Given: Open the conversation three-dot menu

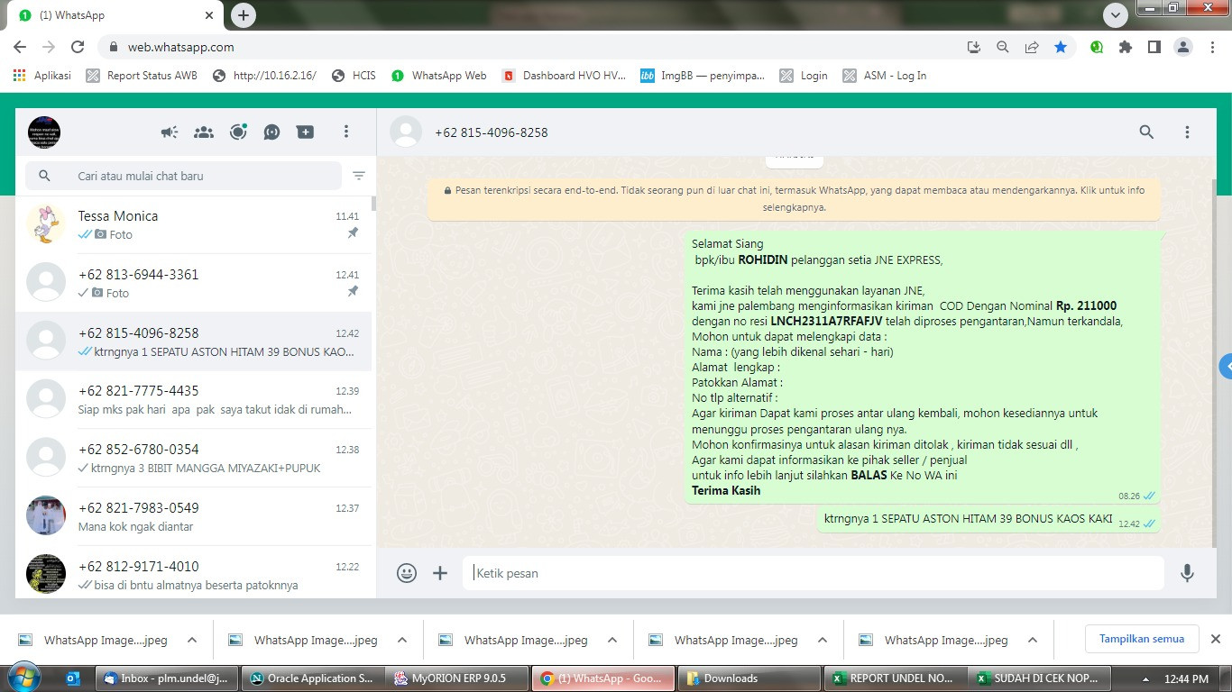Looking at the screenshot, I should click(x=1187, y=132).
